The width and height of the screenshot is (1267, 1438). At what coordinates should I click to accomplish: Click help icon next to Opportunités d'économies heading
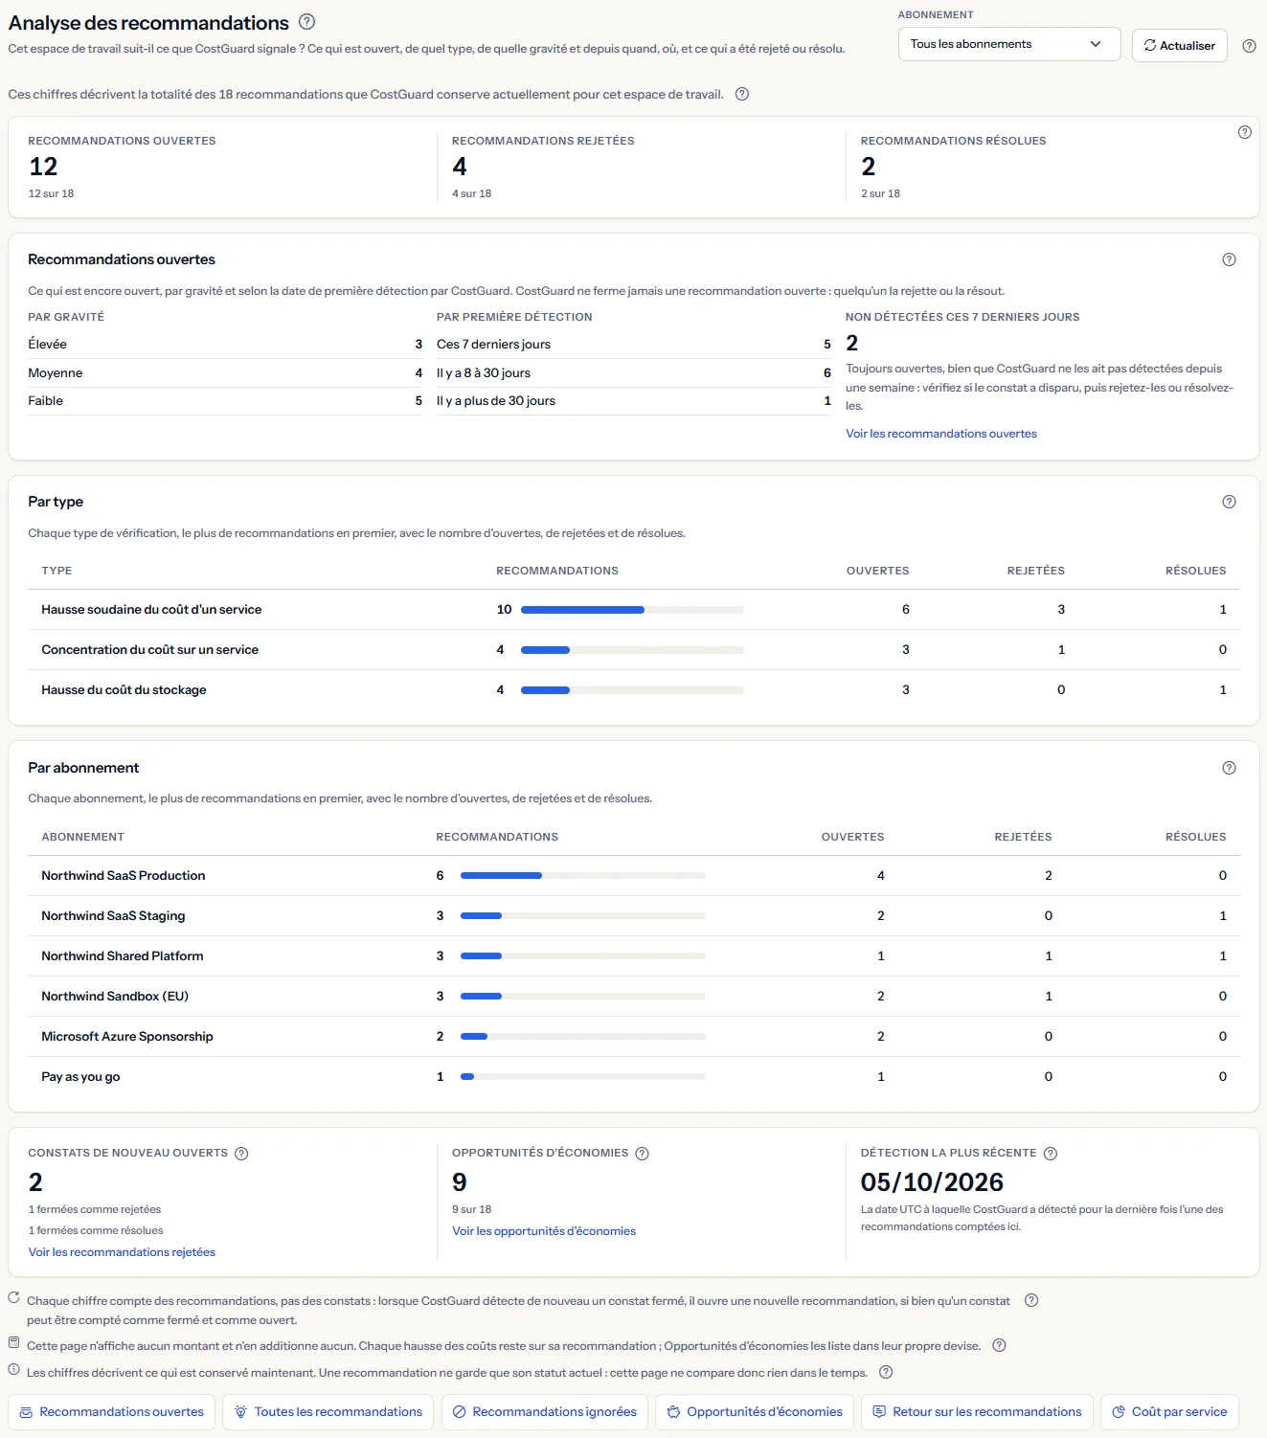tap(643, 1154)
